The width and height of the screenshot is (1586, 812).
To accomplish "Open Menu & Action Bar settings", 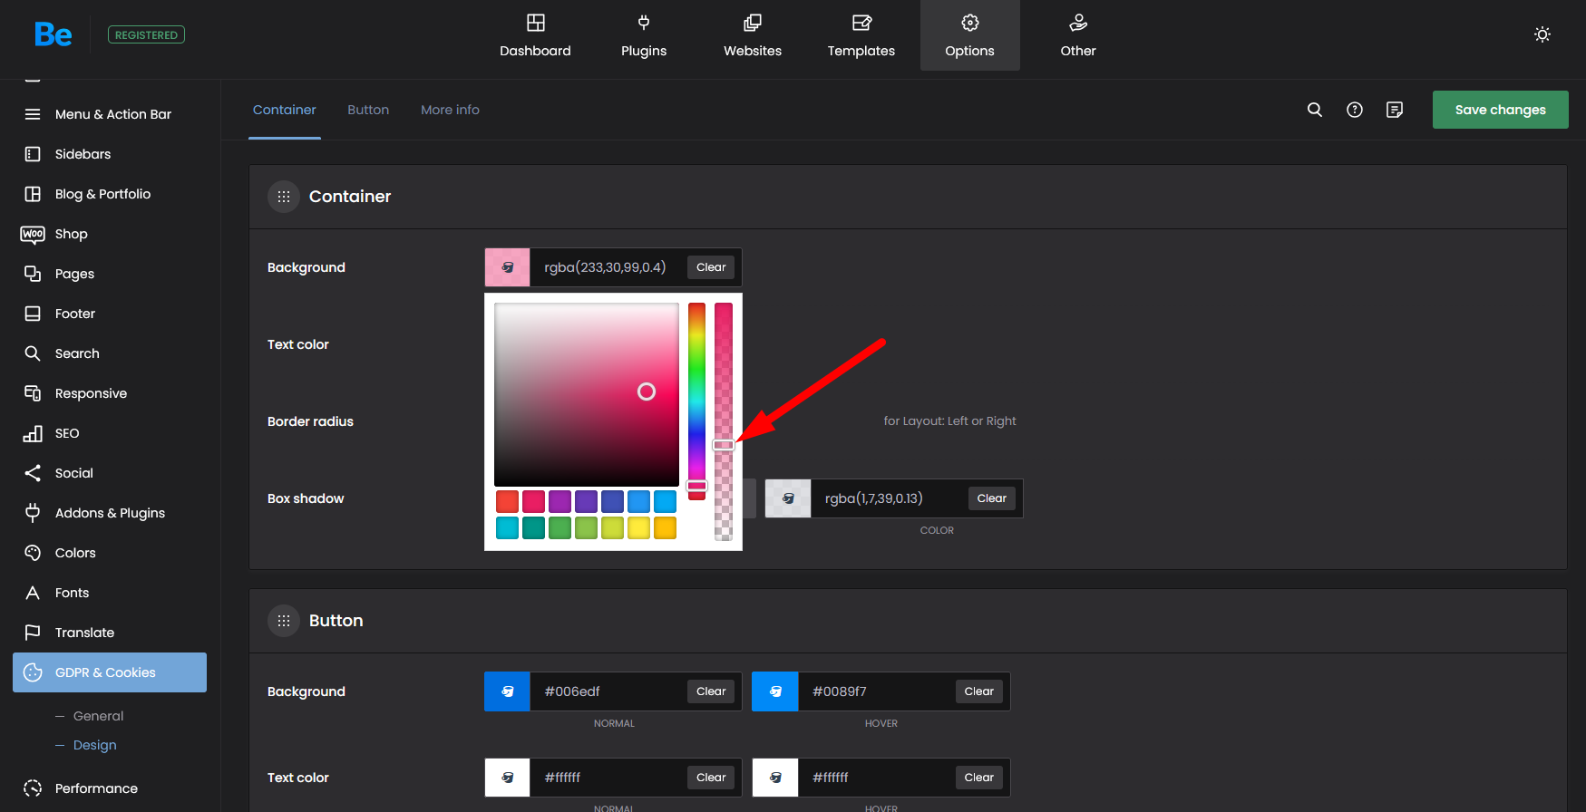I will pos(110,114).
